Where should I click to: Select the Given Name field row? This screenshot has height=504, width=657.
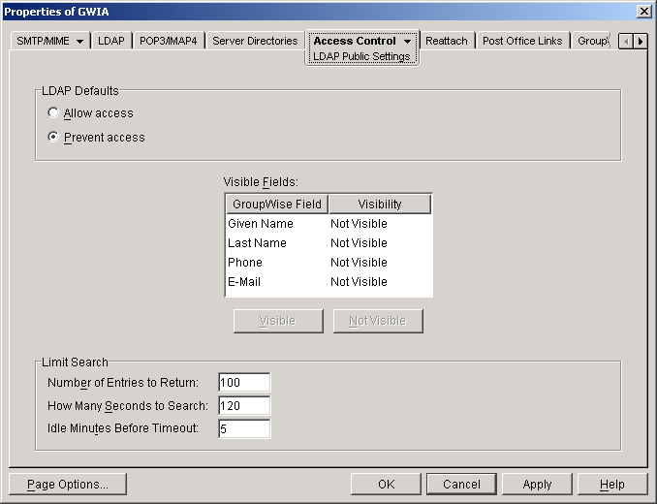[x=328, y=224]
